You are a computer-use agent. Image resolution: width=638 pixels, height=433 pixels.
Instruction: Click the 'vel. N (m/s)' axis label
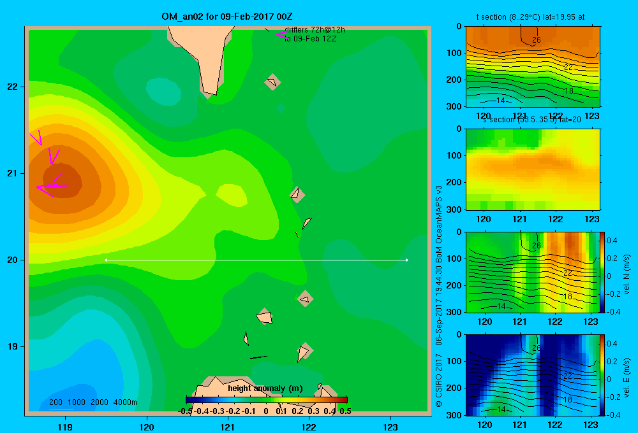click(627, 274)
